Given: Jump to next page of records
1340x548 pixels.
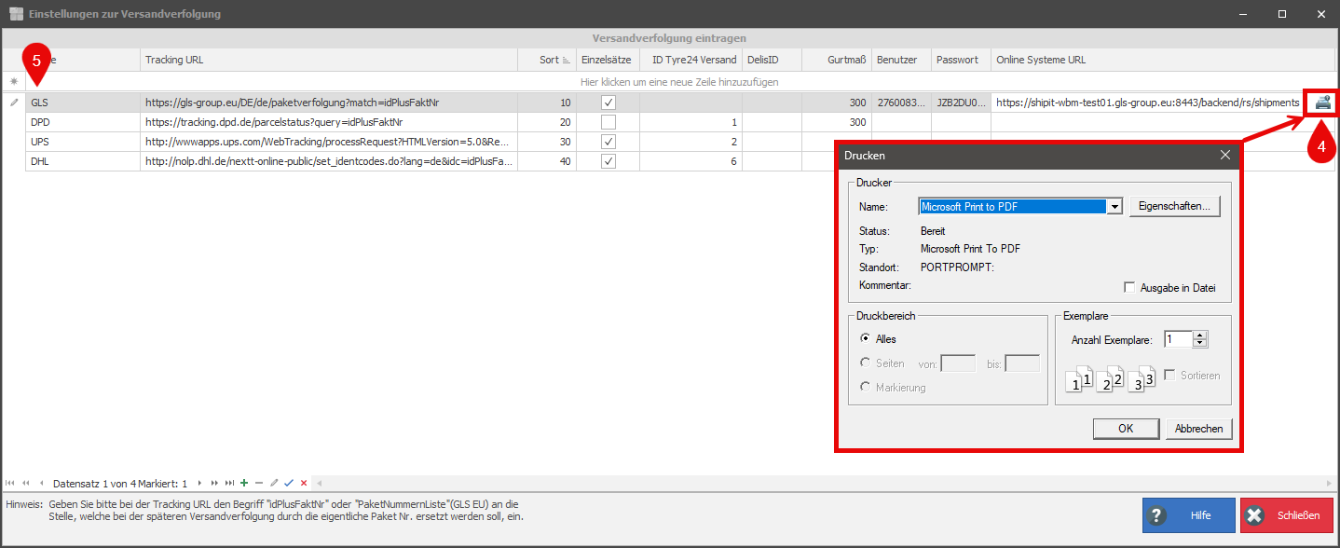Looking at the screenshot, I should (213, 483).
